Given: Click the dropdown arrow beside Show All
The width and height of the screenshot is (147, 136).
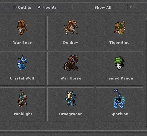Looking at the screenshot, I should pyautogui.click(x=131, y=7).
